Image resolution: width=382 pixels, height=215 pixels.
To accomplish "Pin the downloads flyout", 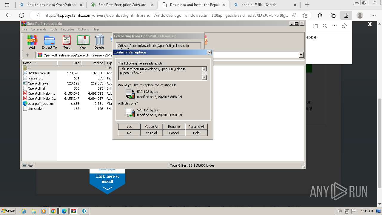I will pyautogui.click(x=344, y=26).
